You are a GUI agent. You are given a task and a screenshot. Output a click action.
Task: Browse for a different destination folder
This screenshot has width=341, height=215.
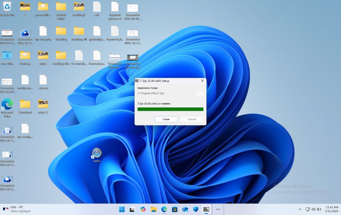[200, 94]
